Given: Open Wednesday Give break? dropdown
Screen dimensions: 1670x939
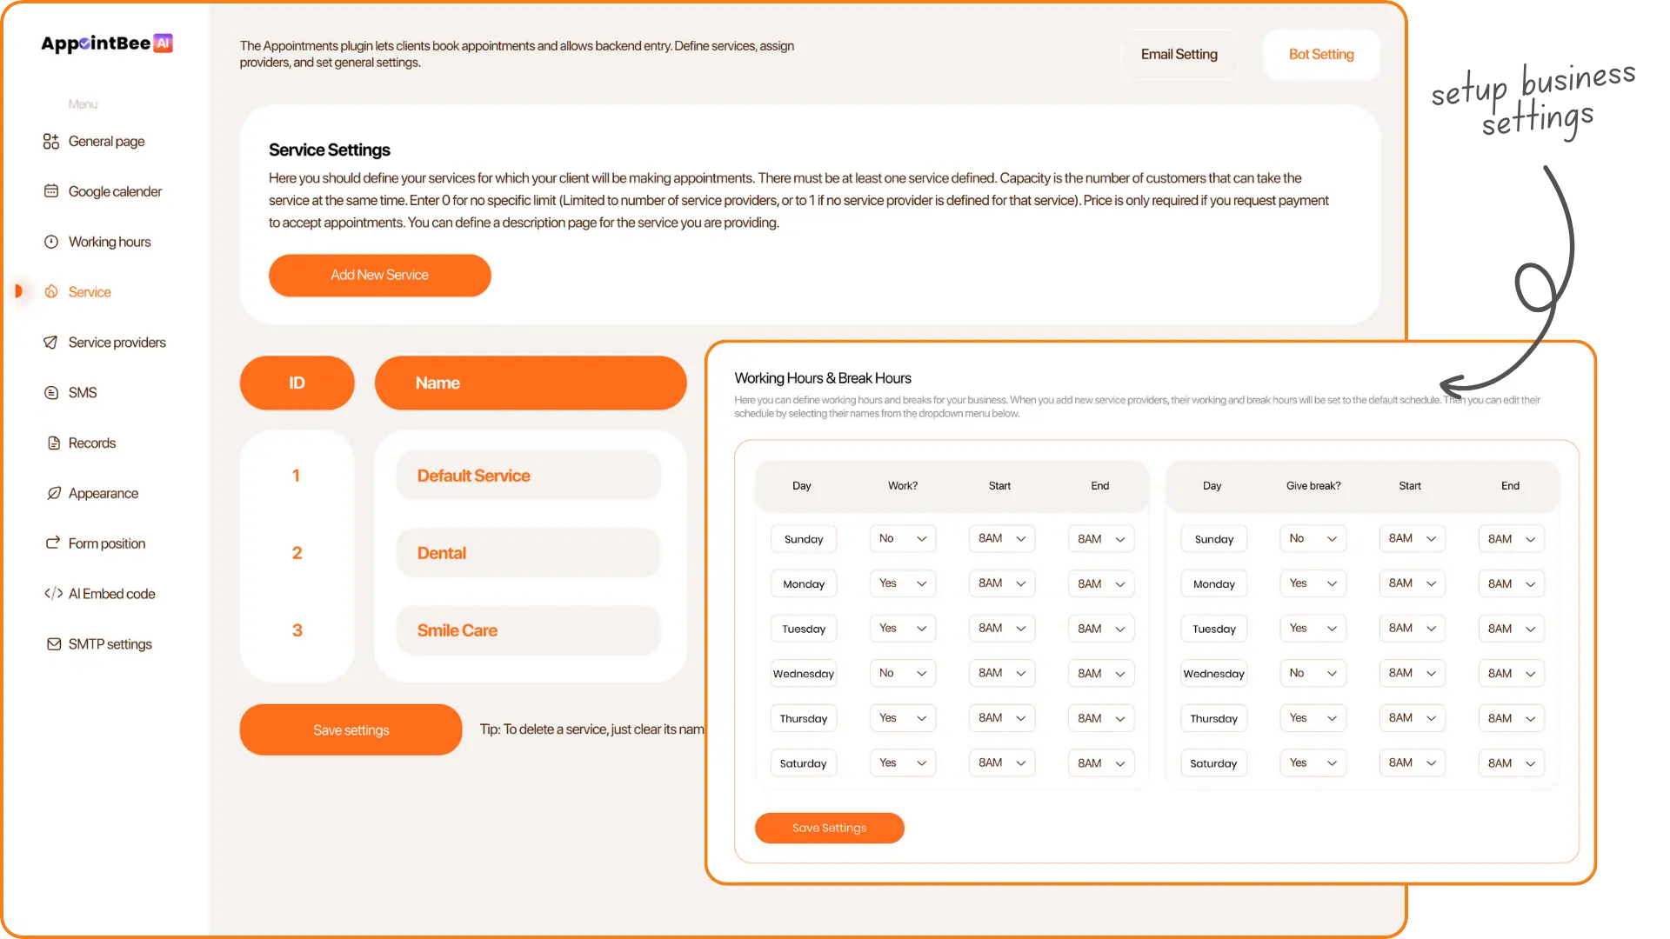Looking at the screenshot, I should [1313, 673].
